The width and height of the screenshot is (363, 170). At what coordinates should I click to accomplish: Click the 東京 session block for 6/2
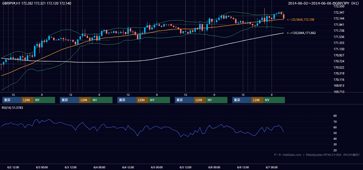(12, 100)
